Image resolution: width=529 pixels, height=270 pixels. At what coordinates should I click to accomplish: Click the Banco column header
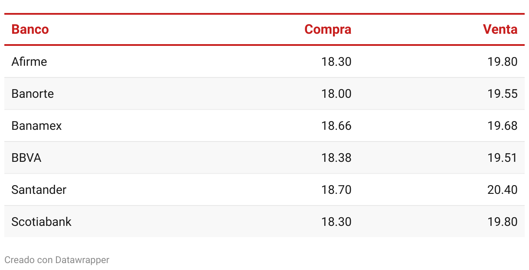(30, 29)
